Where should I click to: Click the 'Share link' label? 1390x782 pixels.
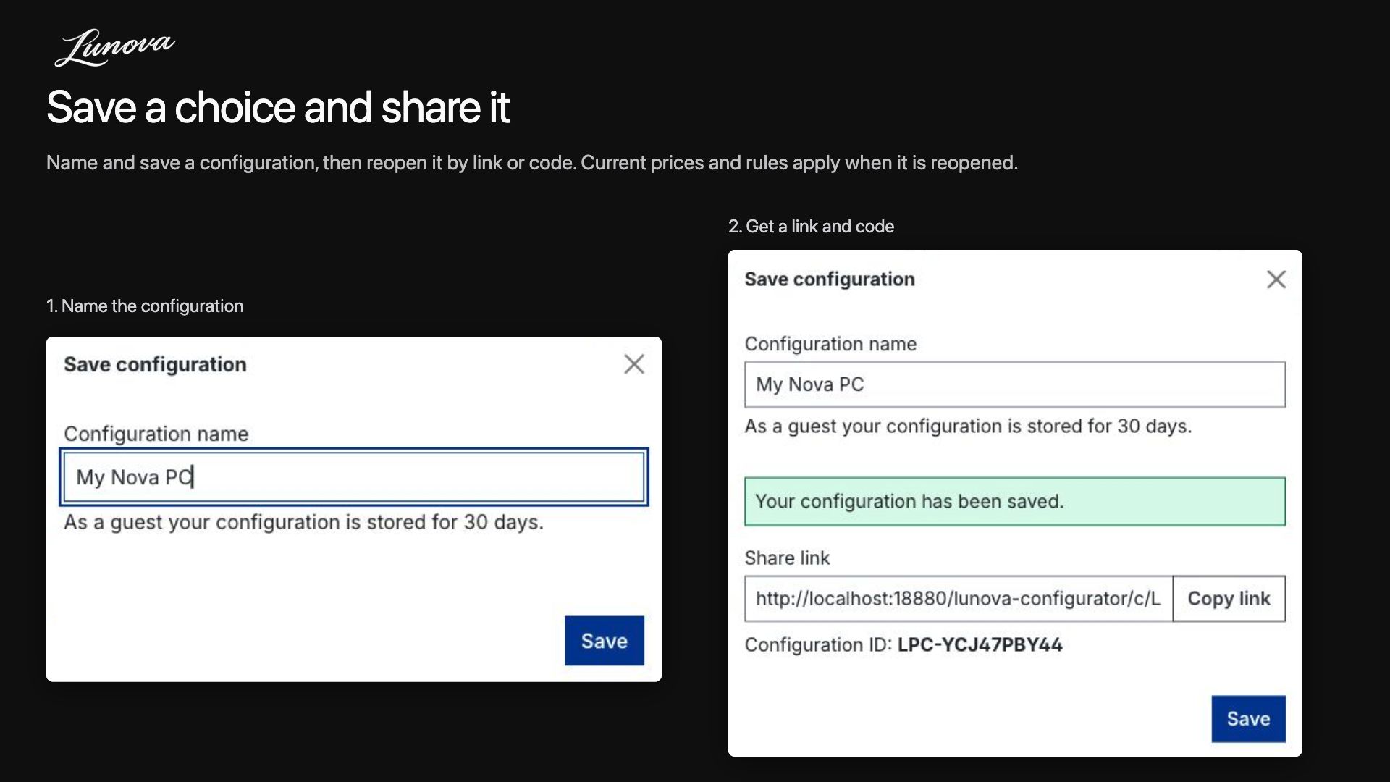point(787,558)
